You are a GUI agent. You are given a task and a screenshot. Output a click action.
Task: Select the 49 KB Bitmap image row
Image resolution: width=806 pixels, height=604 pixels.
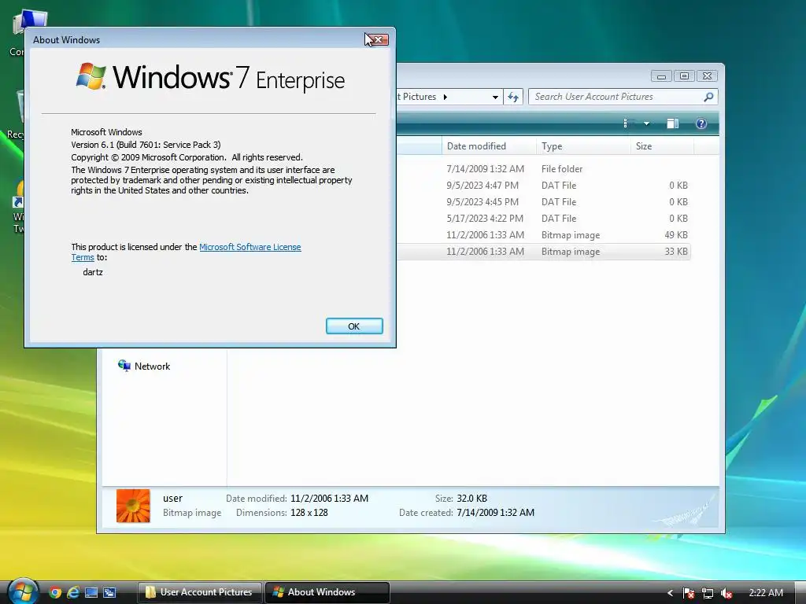click(x=544, y=234)
